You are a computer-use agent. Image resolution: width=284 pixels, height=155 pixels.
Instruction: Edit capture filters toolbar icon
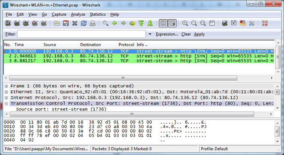tap(225, 23)
